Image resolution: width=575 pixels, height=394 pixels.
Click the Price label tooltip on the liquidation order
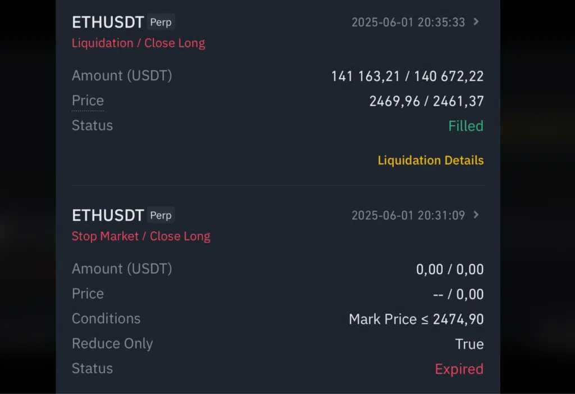click(x=88, y=101)
